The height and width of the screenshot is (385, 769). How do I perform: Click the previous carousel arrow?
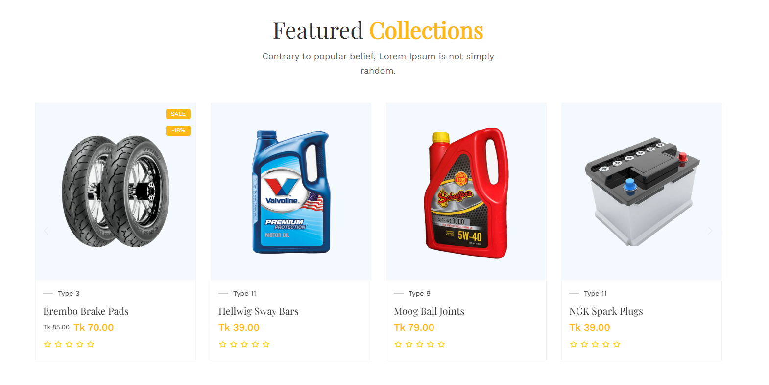click(x=46, y=231)
